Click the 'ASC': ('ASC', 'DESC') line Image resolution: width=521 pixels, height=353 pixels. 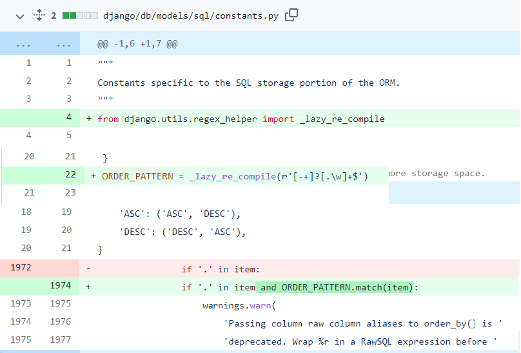(180, 214)
